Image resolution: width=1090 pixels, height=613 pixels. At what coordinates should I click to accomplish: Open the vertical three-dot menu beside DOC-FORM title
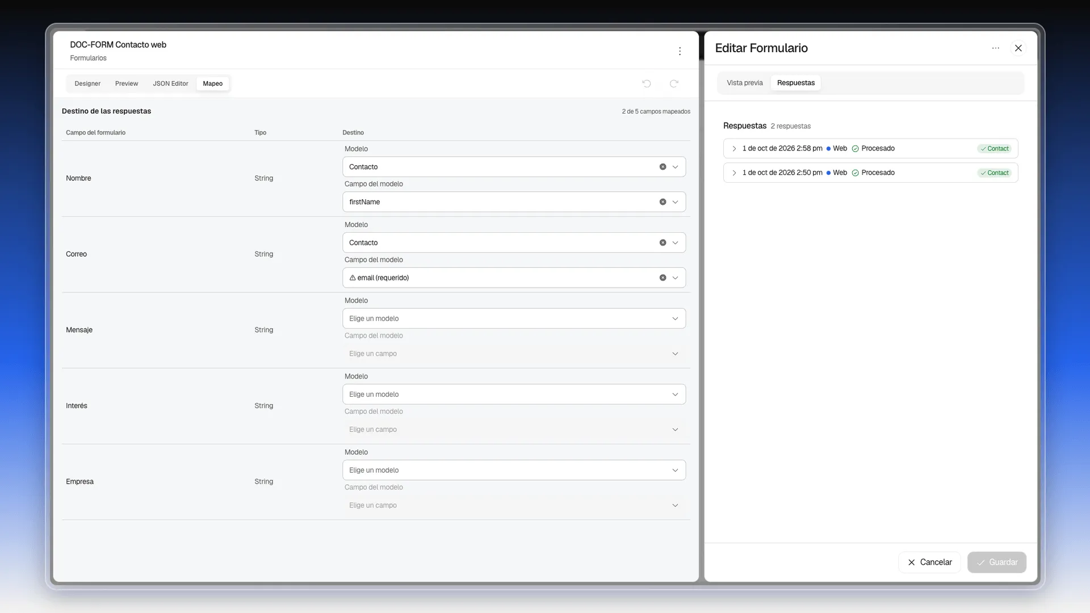click(x=680, y=51)
